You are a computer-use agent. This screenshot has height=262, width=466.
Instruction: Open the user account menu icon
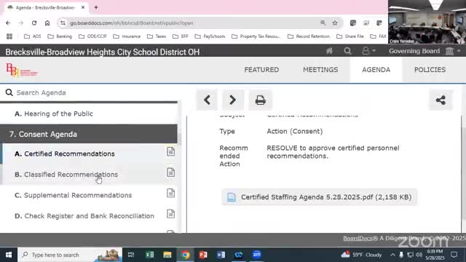368,51
